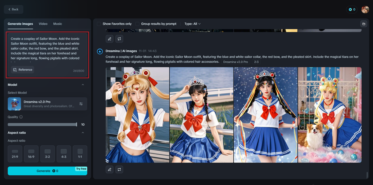Open the fourth image with the dog
373x185 pixels.
click(x=330, y=115)
